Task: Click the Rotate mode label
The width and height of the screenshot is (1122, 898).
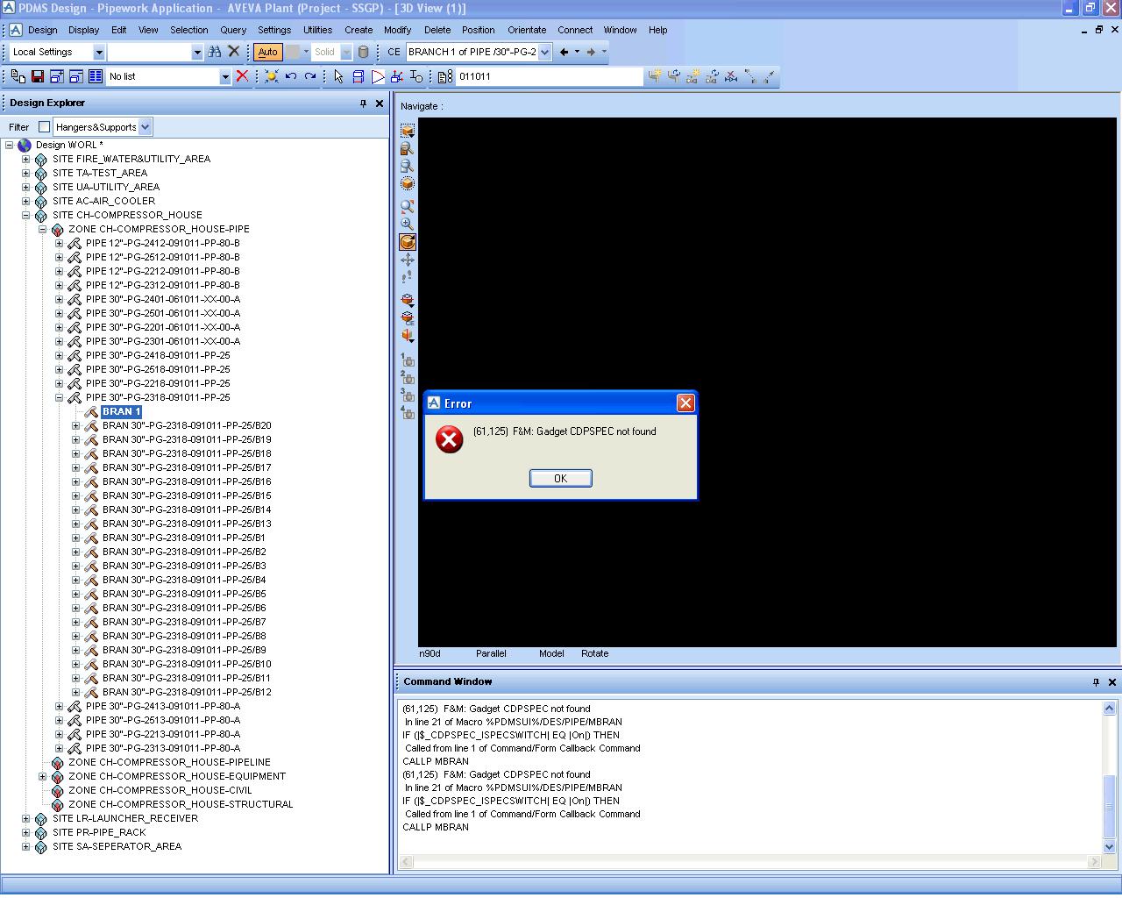Action: coord(594,653)
